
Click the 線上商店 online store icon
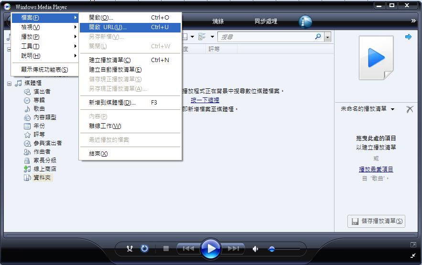point(27,169)
